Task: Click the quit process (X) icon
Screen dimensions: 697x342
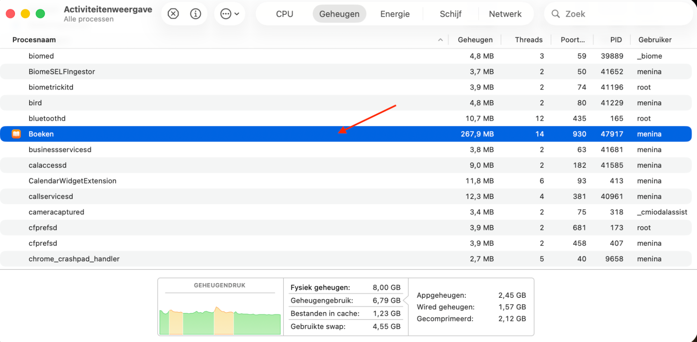Action: pos(173,14)
